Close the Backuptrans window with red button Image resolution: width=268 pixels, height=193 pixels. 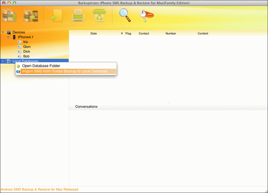click(x=4, y=3)
